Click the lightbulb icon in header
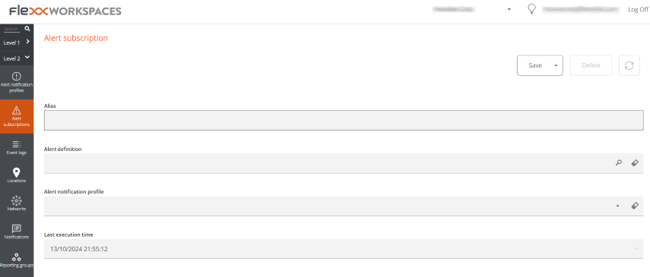The image size is (650, 277). (532, 9)
